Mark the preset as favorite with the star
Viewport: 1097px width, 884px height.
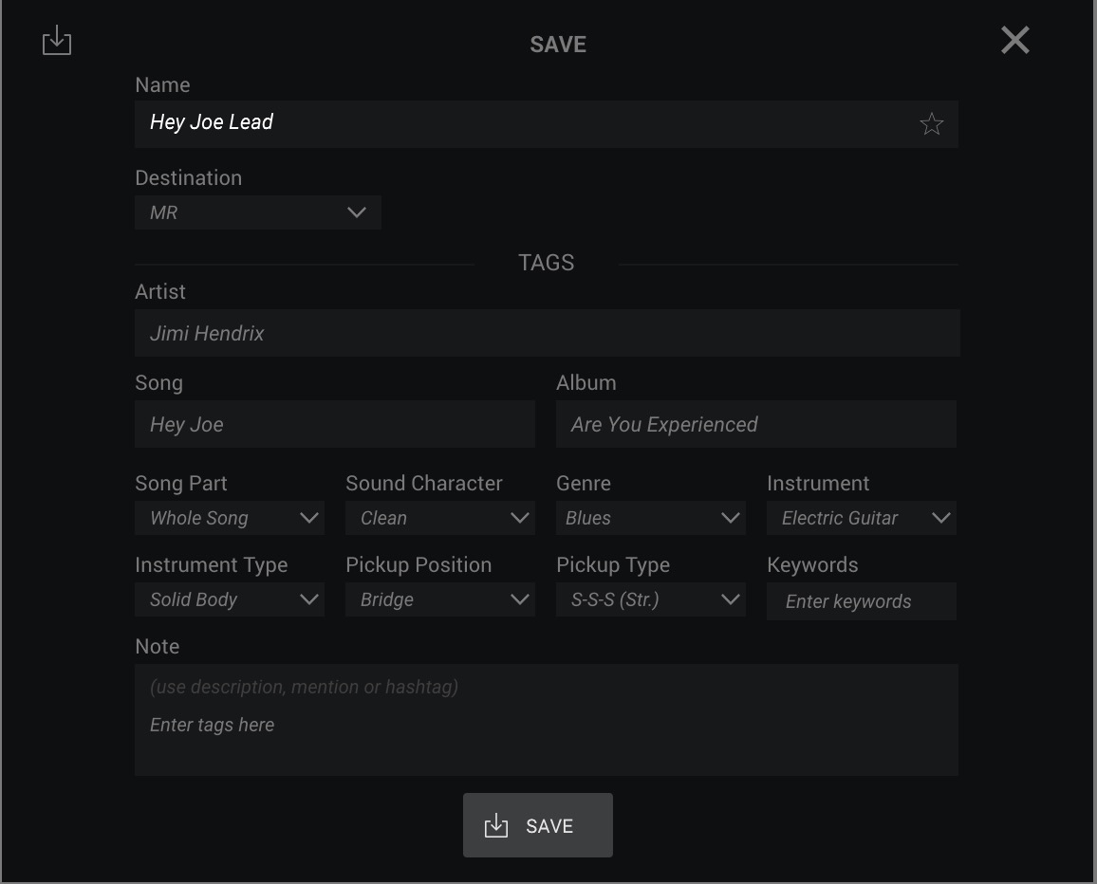coord(931,124)
